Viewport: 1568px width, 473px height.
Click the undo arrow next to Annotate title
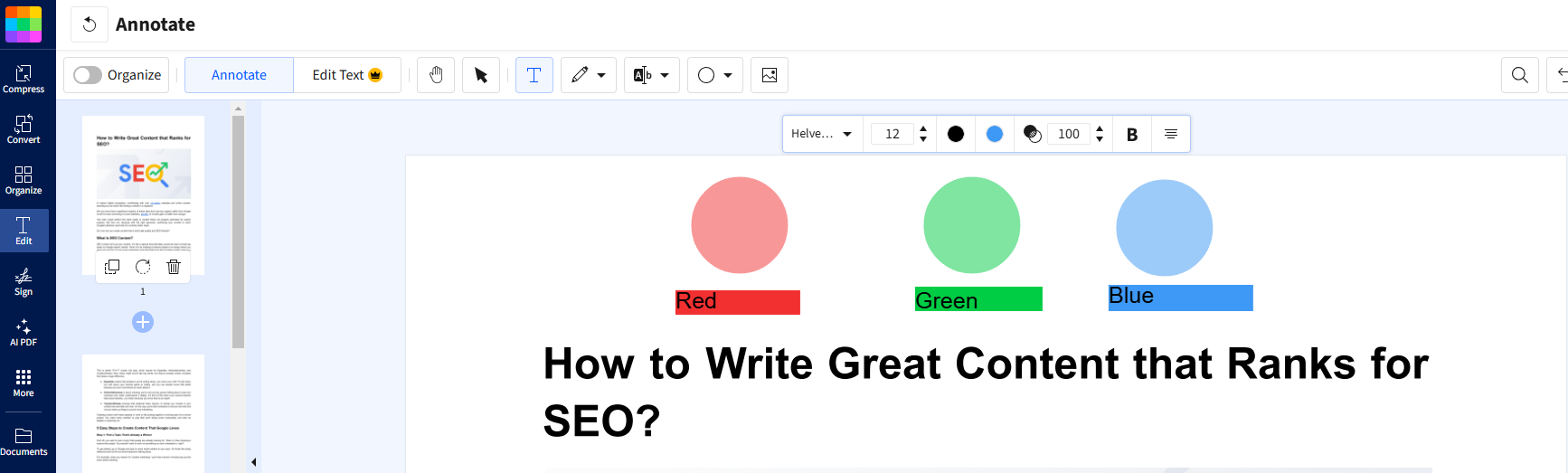click(89, 24)
